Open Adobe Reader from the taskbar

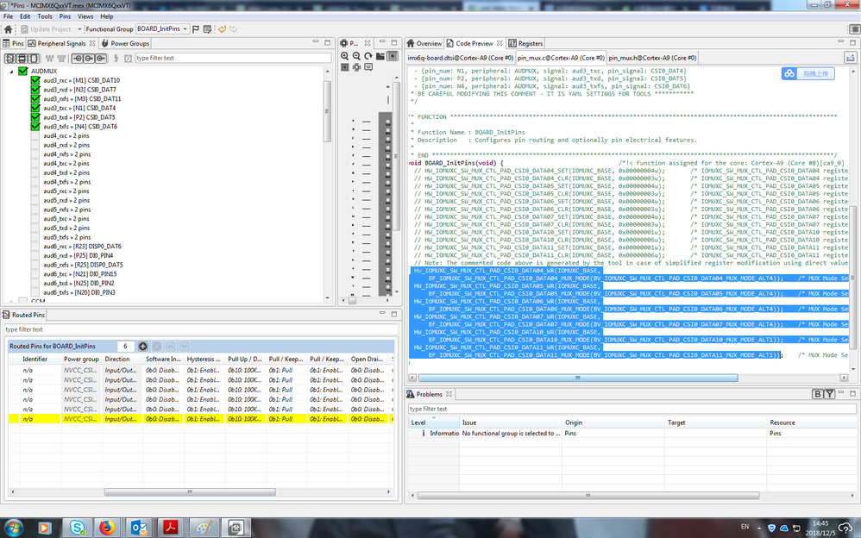pos(171,529)
